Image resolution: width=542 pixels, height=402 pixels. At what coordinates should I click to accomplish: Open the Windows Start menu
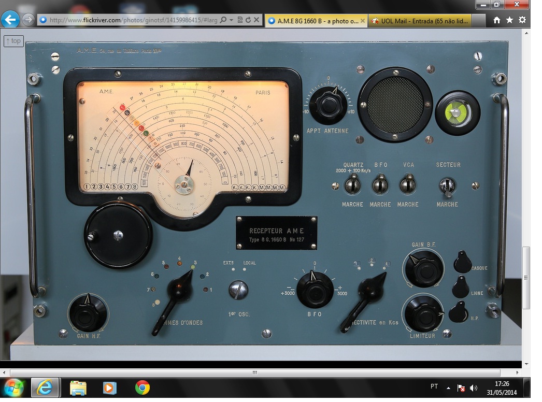click(x=13, y=387)
